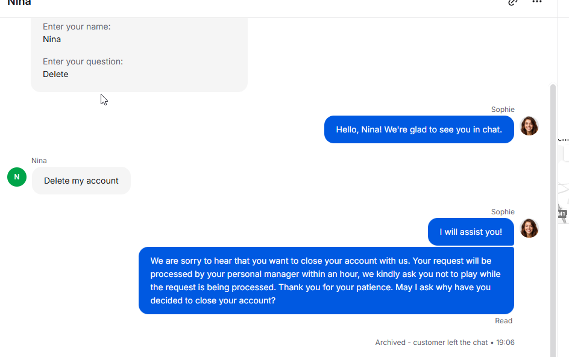Click the "Nina" chat title in header
The image size is (569, 357).
point(19,3)
